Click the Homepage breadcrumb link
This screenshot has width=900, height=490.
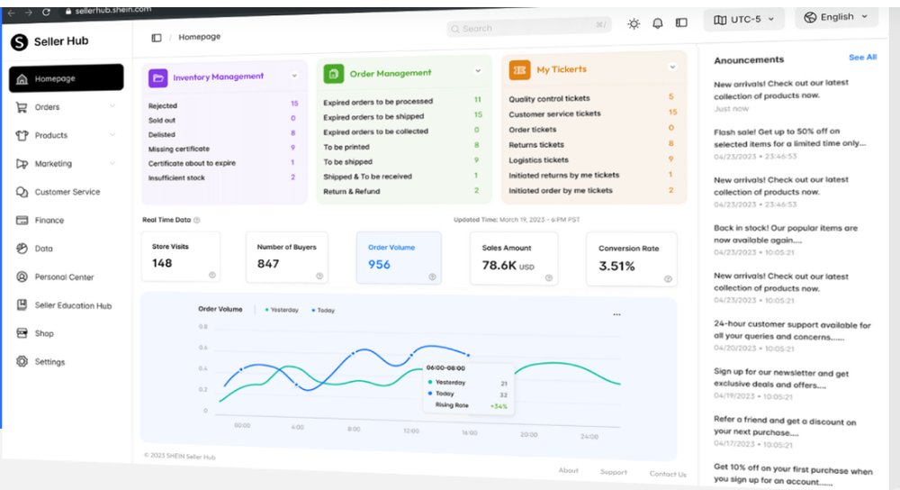[x=199, y=37]
